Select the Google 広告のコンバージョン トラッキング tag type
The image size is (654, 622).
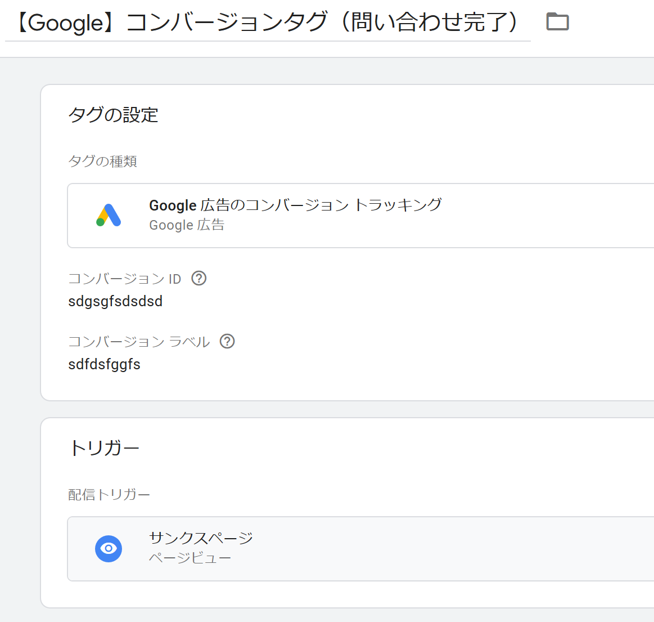pyautogui.click(x=360, y=216)
